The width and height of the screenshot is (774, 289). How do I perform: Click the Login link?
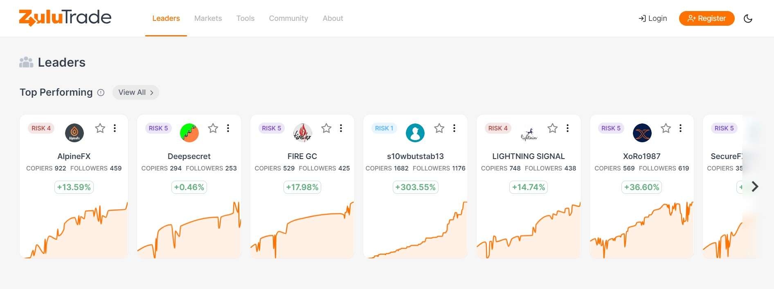(652, 18)
